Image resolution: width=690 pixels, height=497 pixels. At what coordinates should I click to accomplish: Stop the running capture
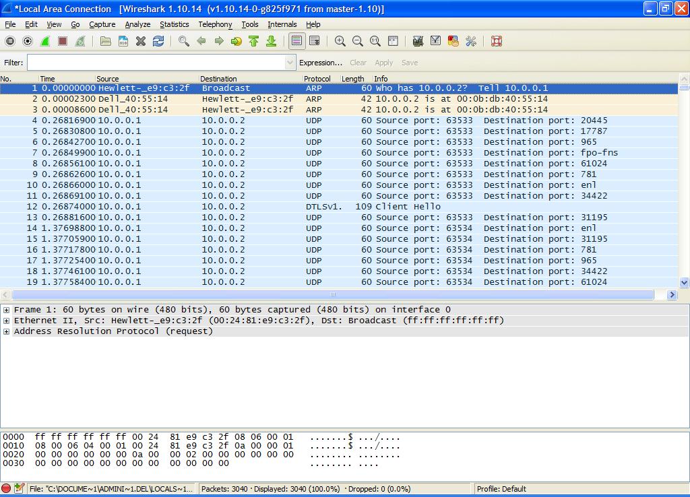(x=64, y=40)
